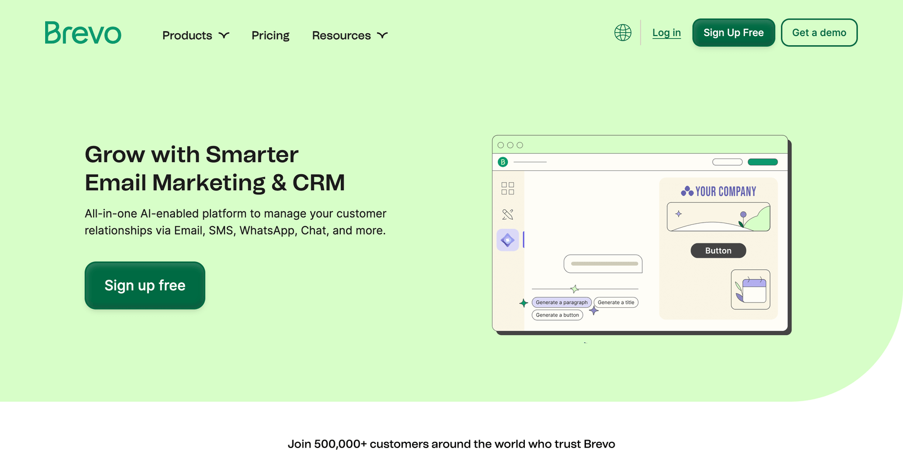The height and width of the screenshot is (461, 903).
Task: Click the Get a demo button
Action: coord(819,33)
